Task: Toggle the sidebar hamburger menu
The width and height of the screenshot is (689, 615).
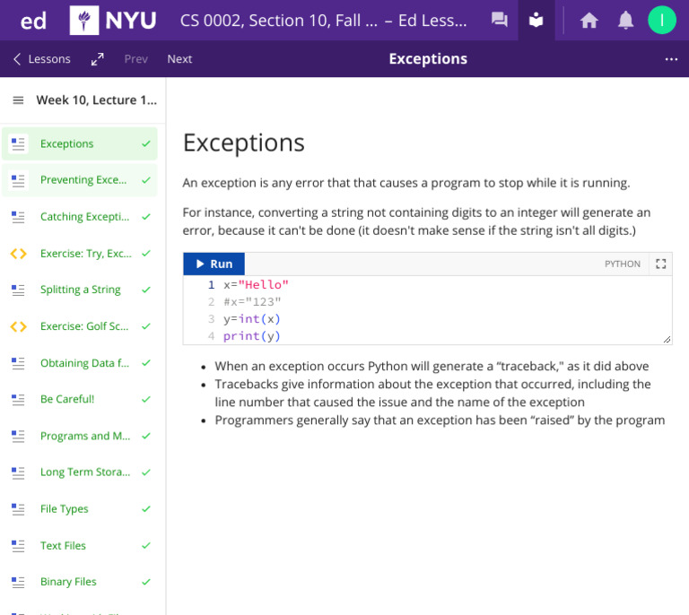Action: 18,100
